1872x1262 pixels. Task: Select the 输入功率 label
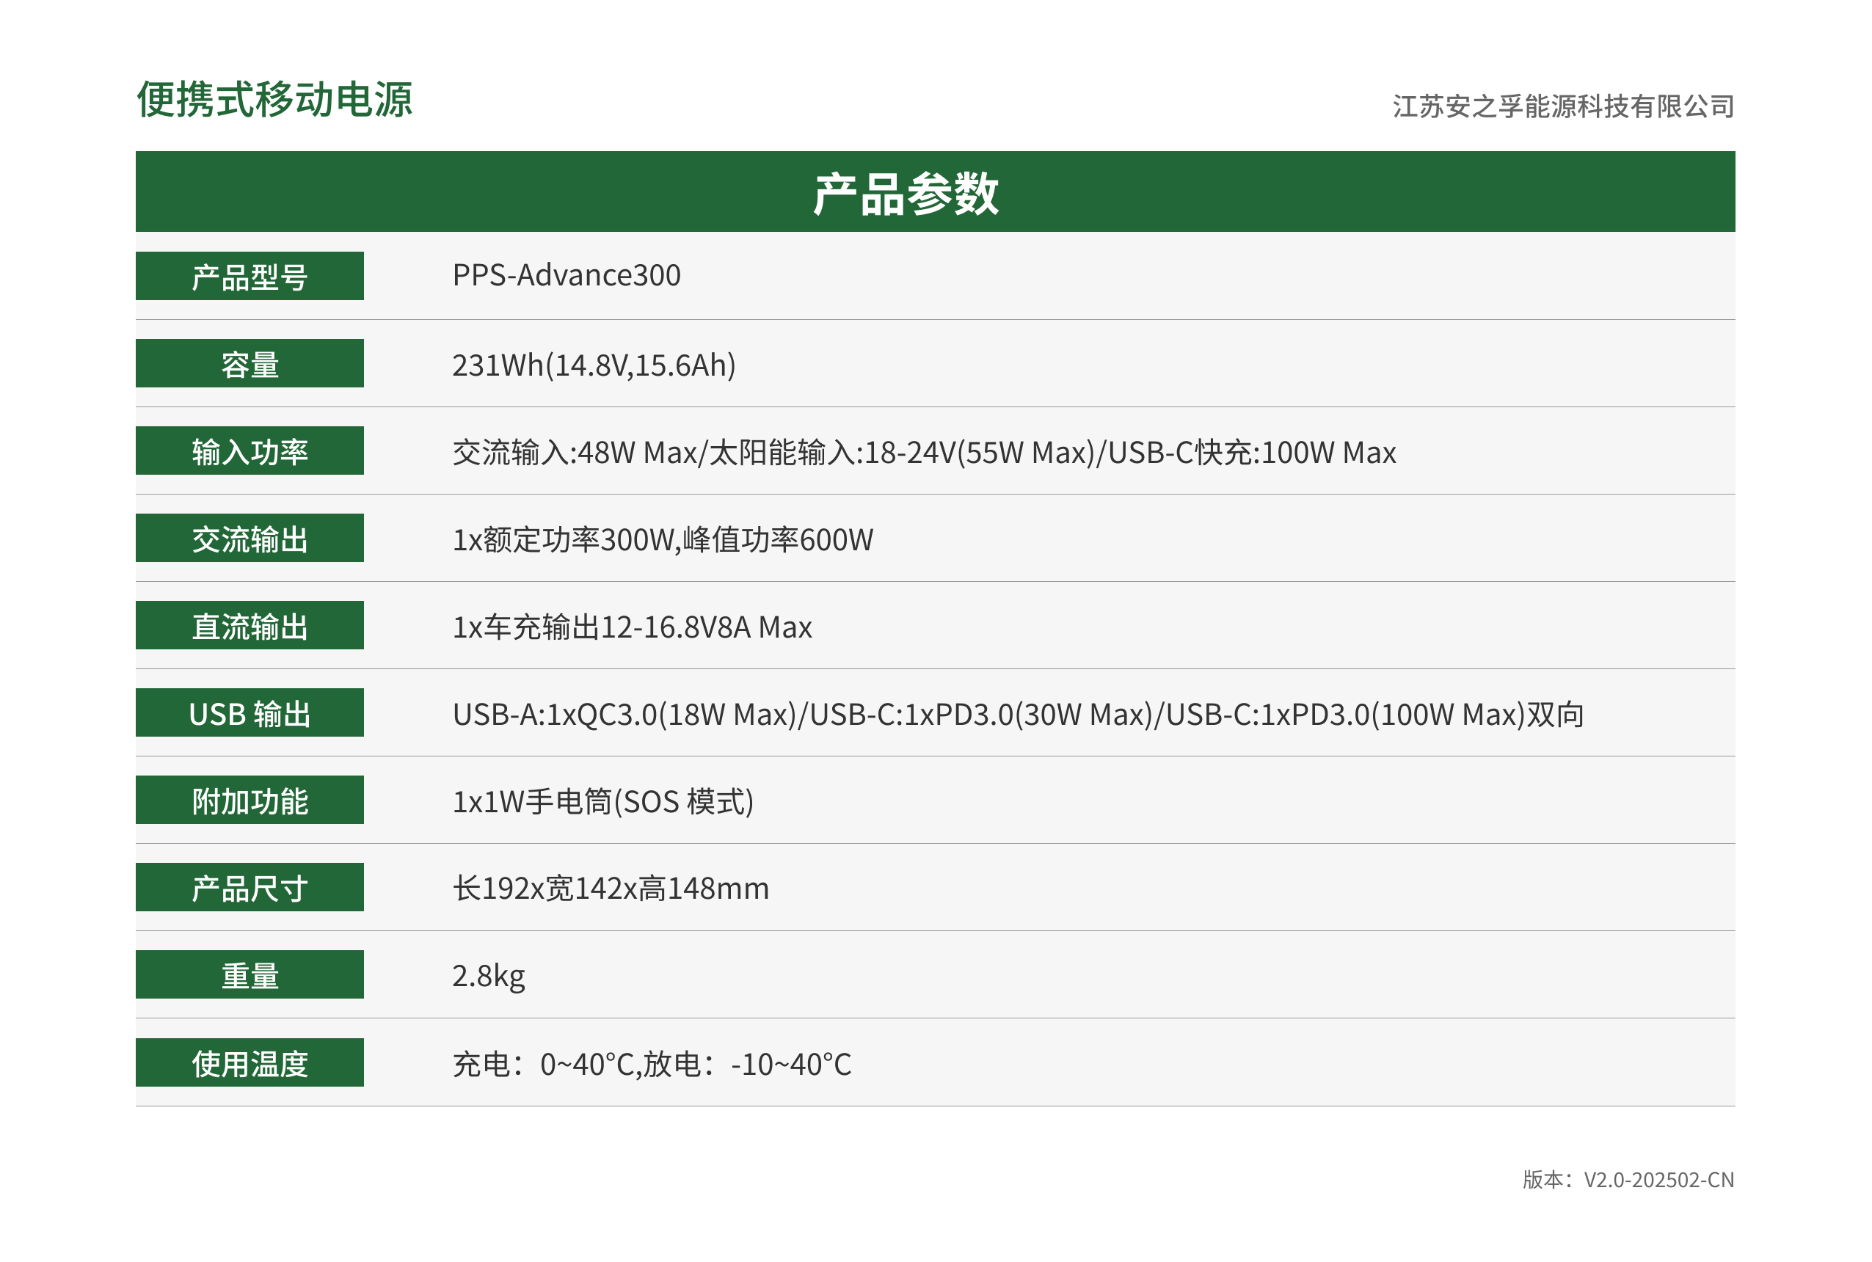coord(250,451)
